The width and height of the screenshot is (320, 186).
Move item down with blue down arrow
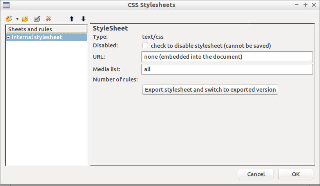(x=83, y=19)
